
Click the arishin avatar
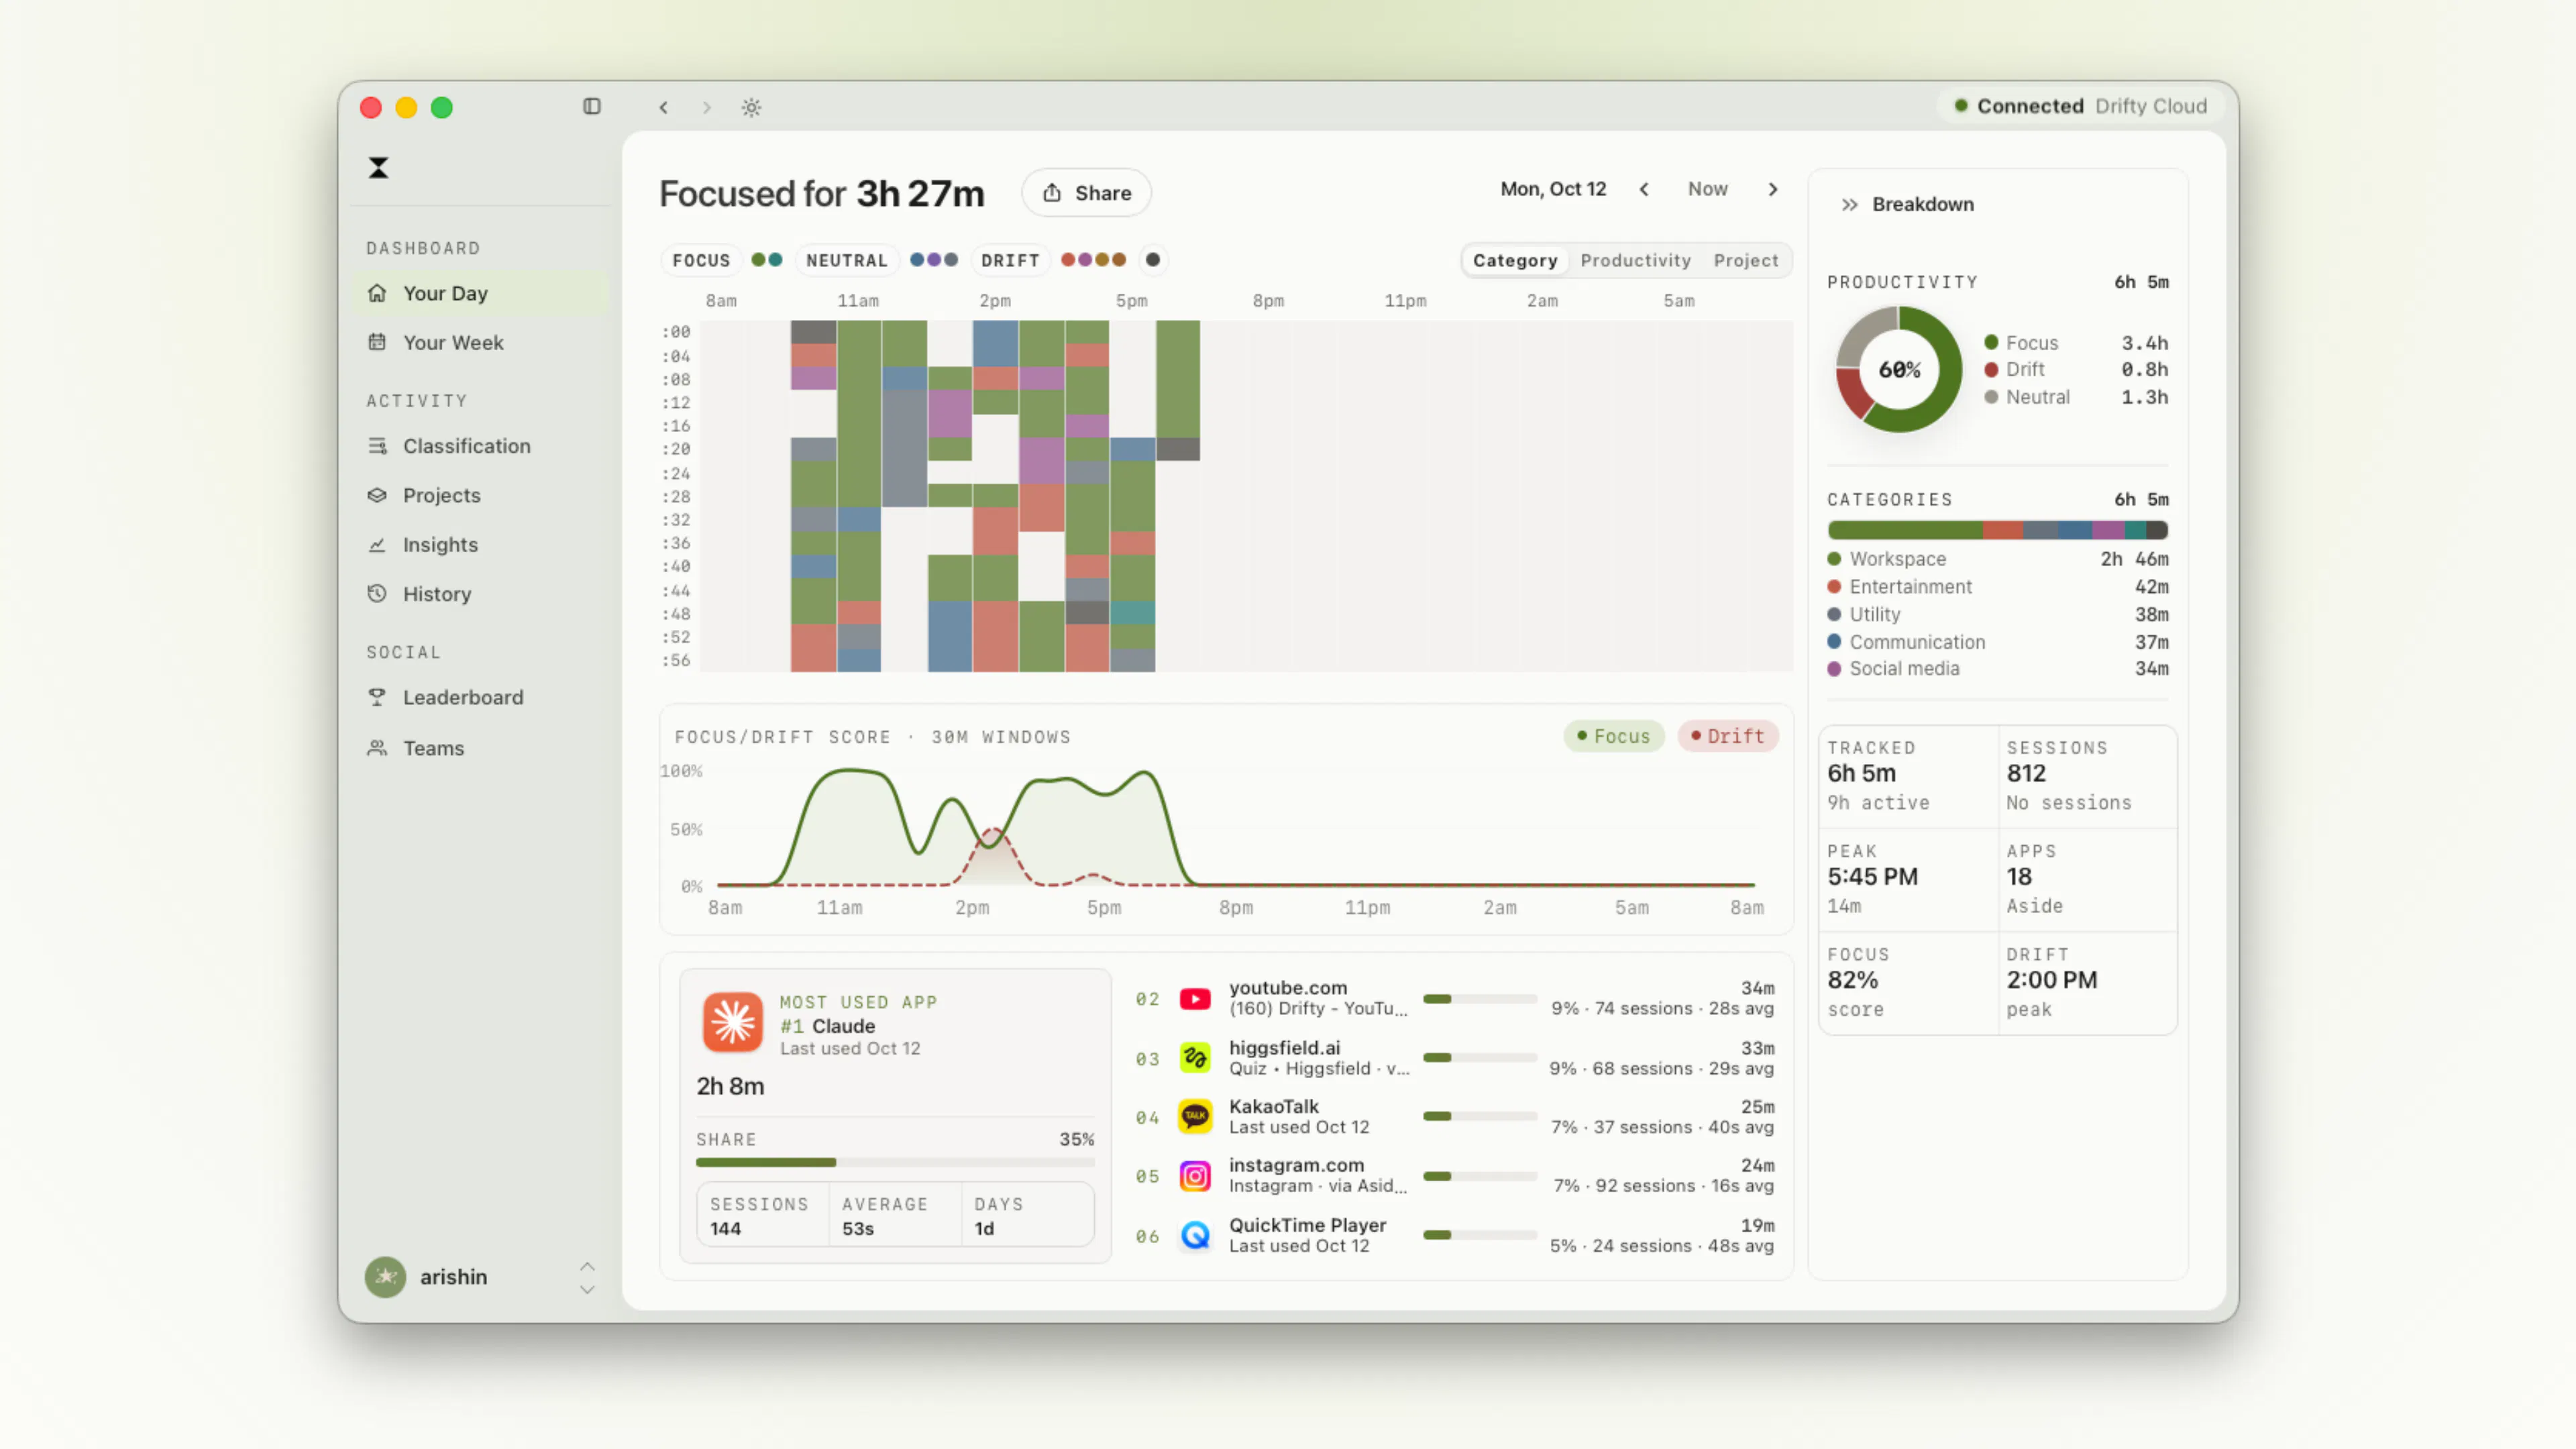coord(385,1277)
